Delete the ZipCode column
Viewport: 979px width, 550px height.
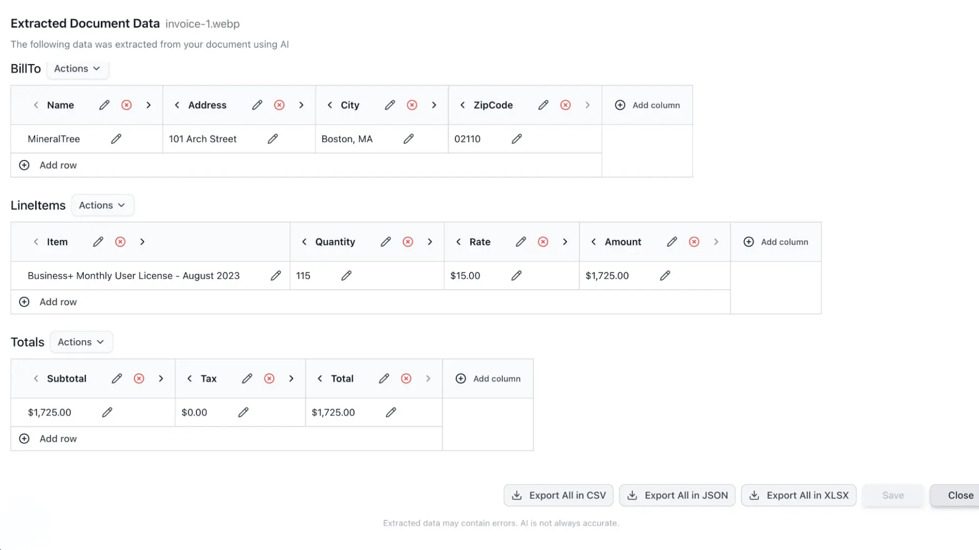(565, 105)
